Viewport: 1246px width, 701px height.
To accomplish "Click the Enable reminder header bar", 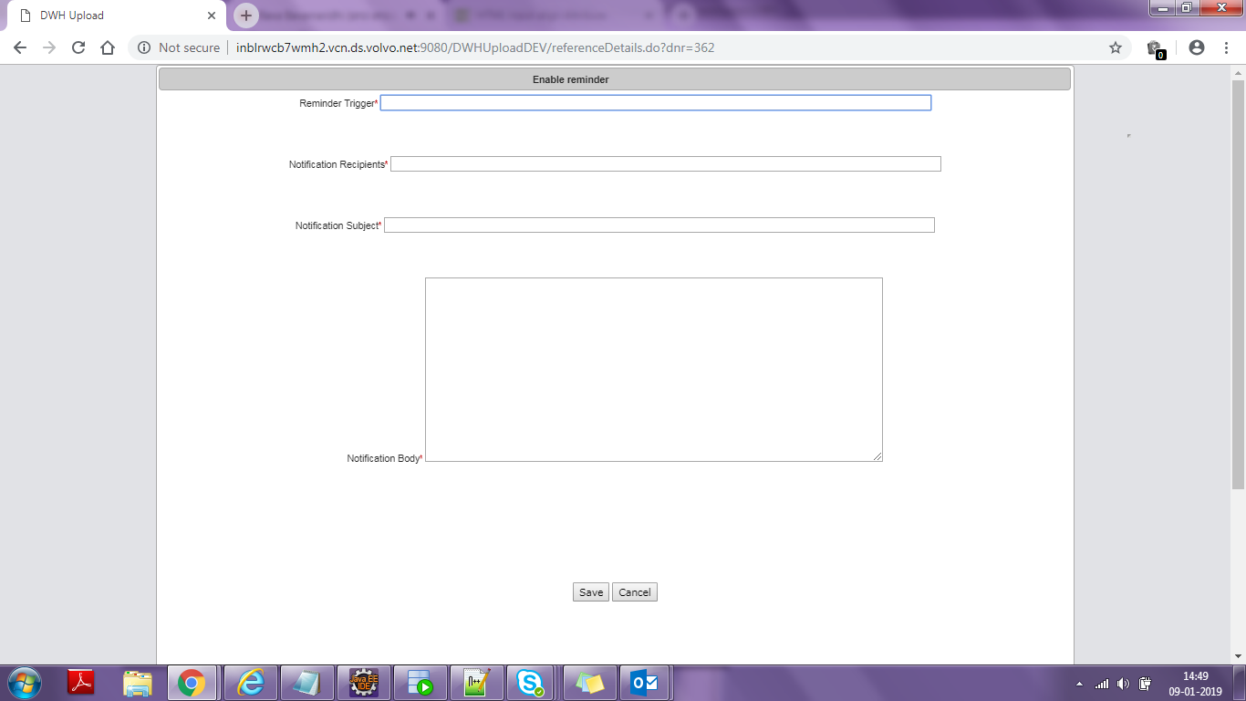I will 615,79.
